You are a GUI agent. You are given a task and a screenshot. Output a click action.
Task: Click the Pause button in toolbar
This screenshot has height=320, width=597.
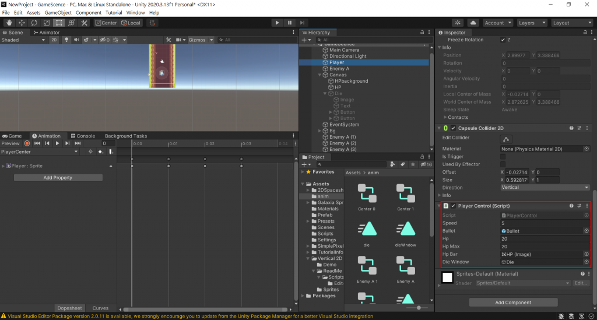tap(290, 23)
